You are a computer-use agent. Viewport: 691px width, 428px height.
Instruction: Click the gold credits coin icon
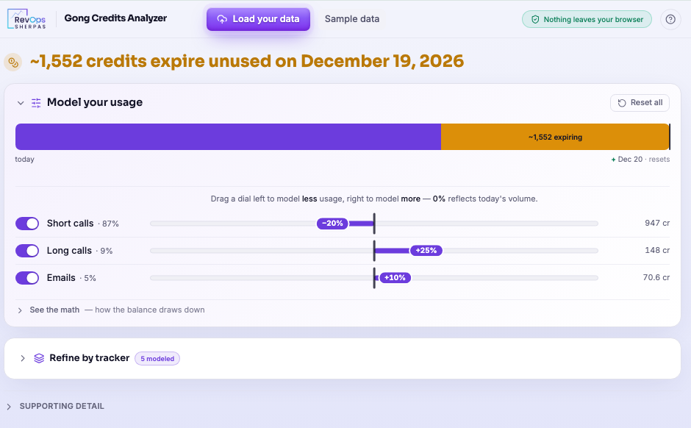[x=13, y=63]
